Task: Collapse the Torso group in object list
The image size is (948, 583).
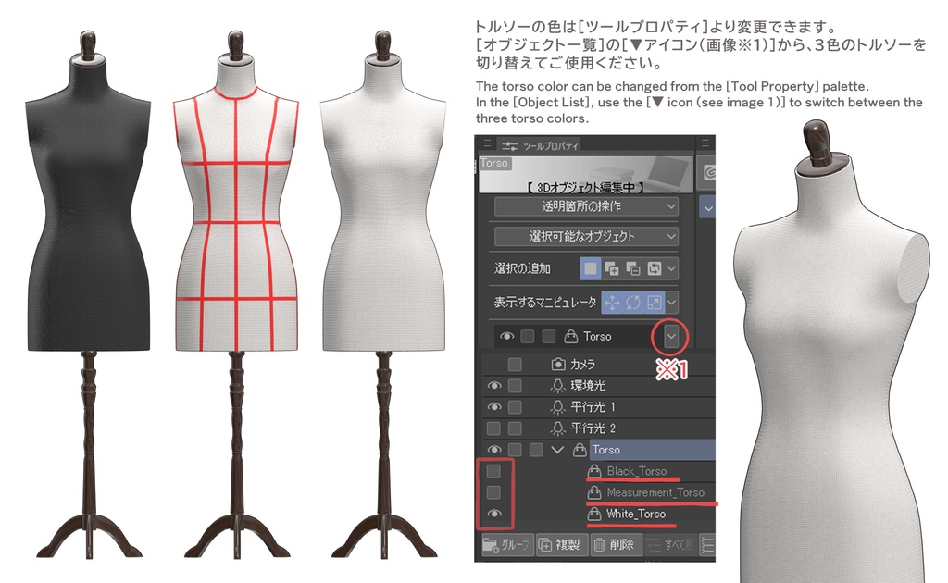Action: tap(557, 450)
